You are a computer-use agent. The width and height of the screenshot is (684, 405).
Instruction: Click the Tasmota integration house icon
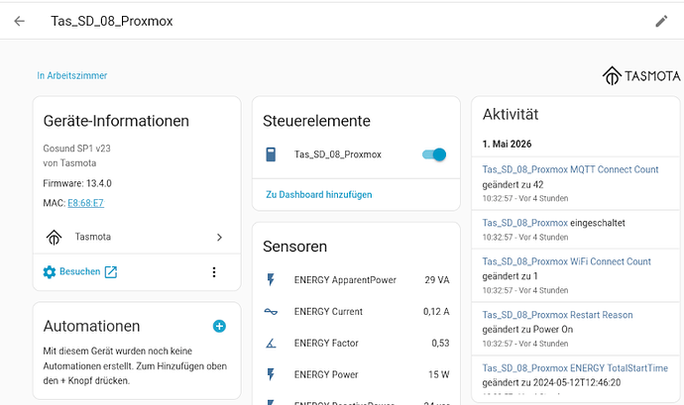(55, 238)
